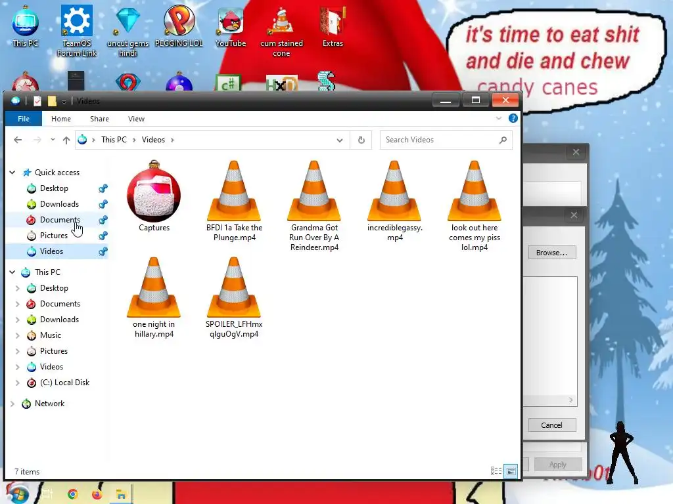Expand the ribbon chevron

[x=498, y=118]
